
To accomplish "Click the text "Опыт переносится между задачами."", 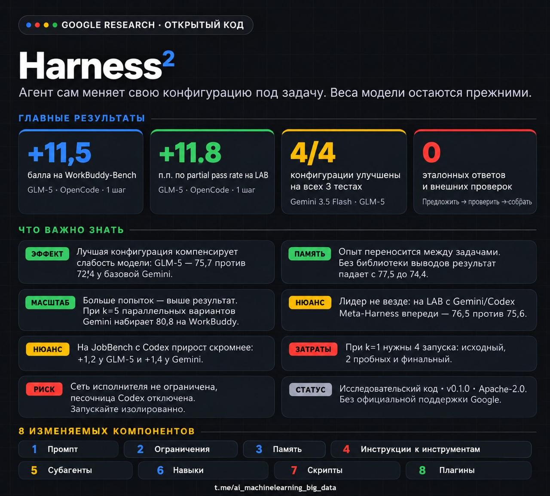I will coord(419,252).
